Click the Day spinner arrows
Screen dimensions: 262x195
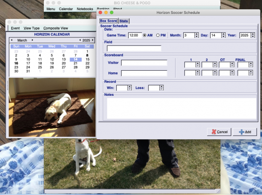(223, 36)
